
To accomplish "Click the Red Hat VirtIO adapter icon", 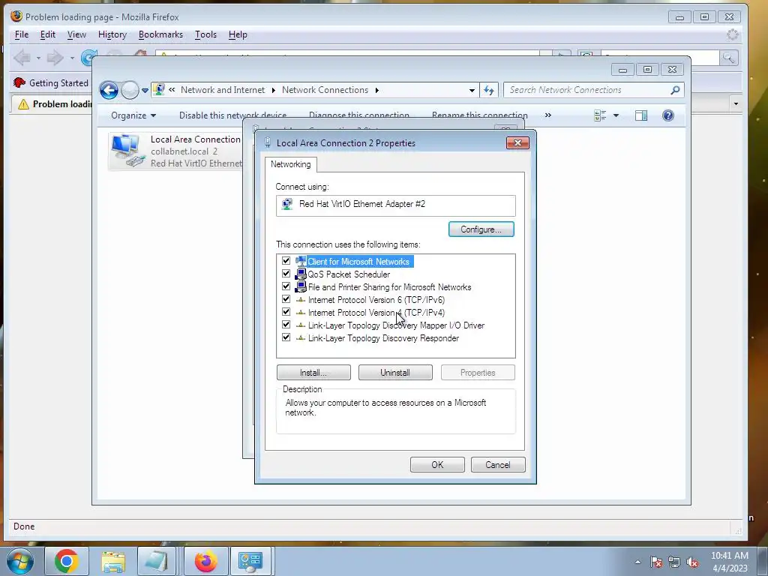I will (287, 204).
